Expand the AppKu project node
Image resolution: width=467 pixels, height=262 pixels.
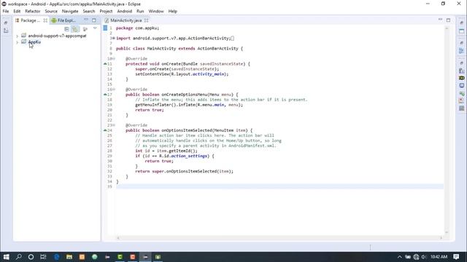point(17,42)
